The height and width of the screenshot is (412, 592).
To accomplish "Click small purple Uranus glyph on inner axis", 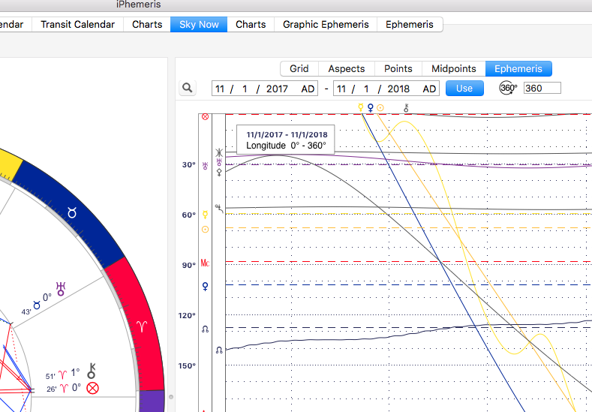I will click(x=219, y=162).
